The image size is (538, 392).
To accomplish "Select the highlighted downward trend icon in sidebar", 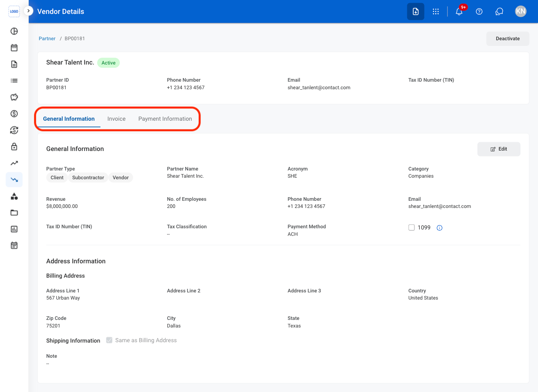I will pos(14,180).
